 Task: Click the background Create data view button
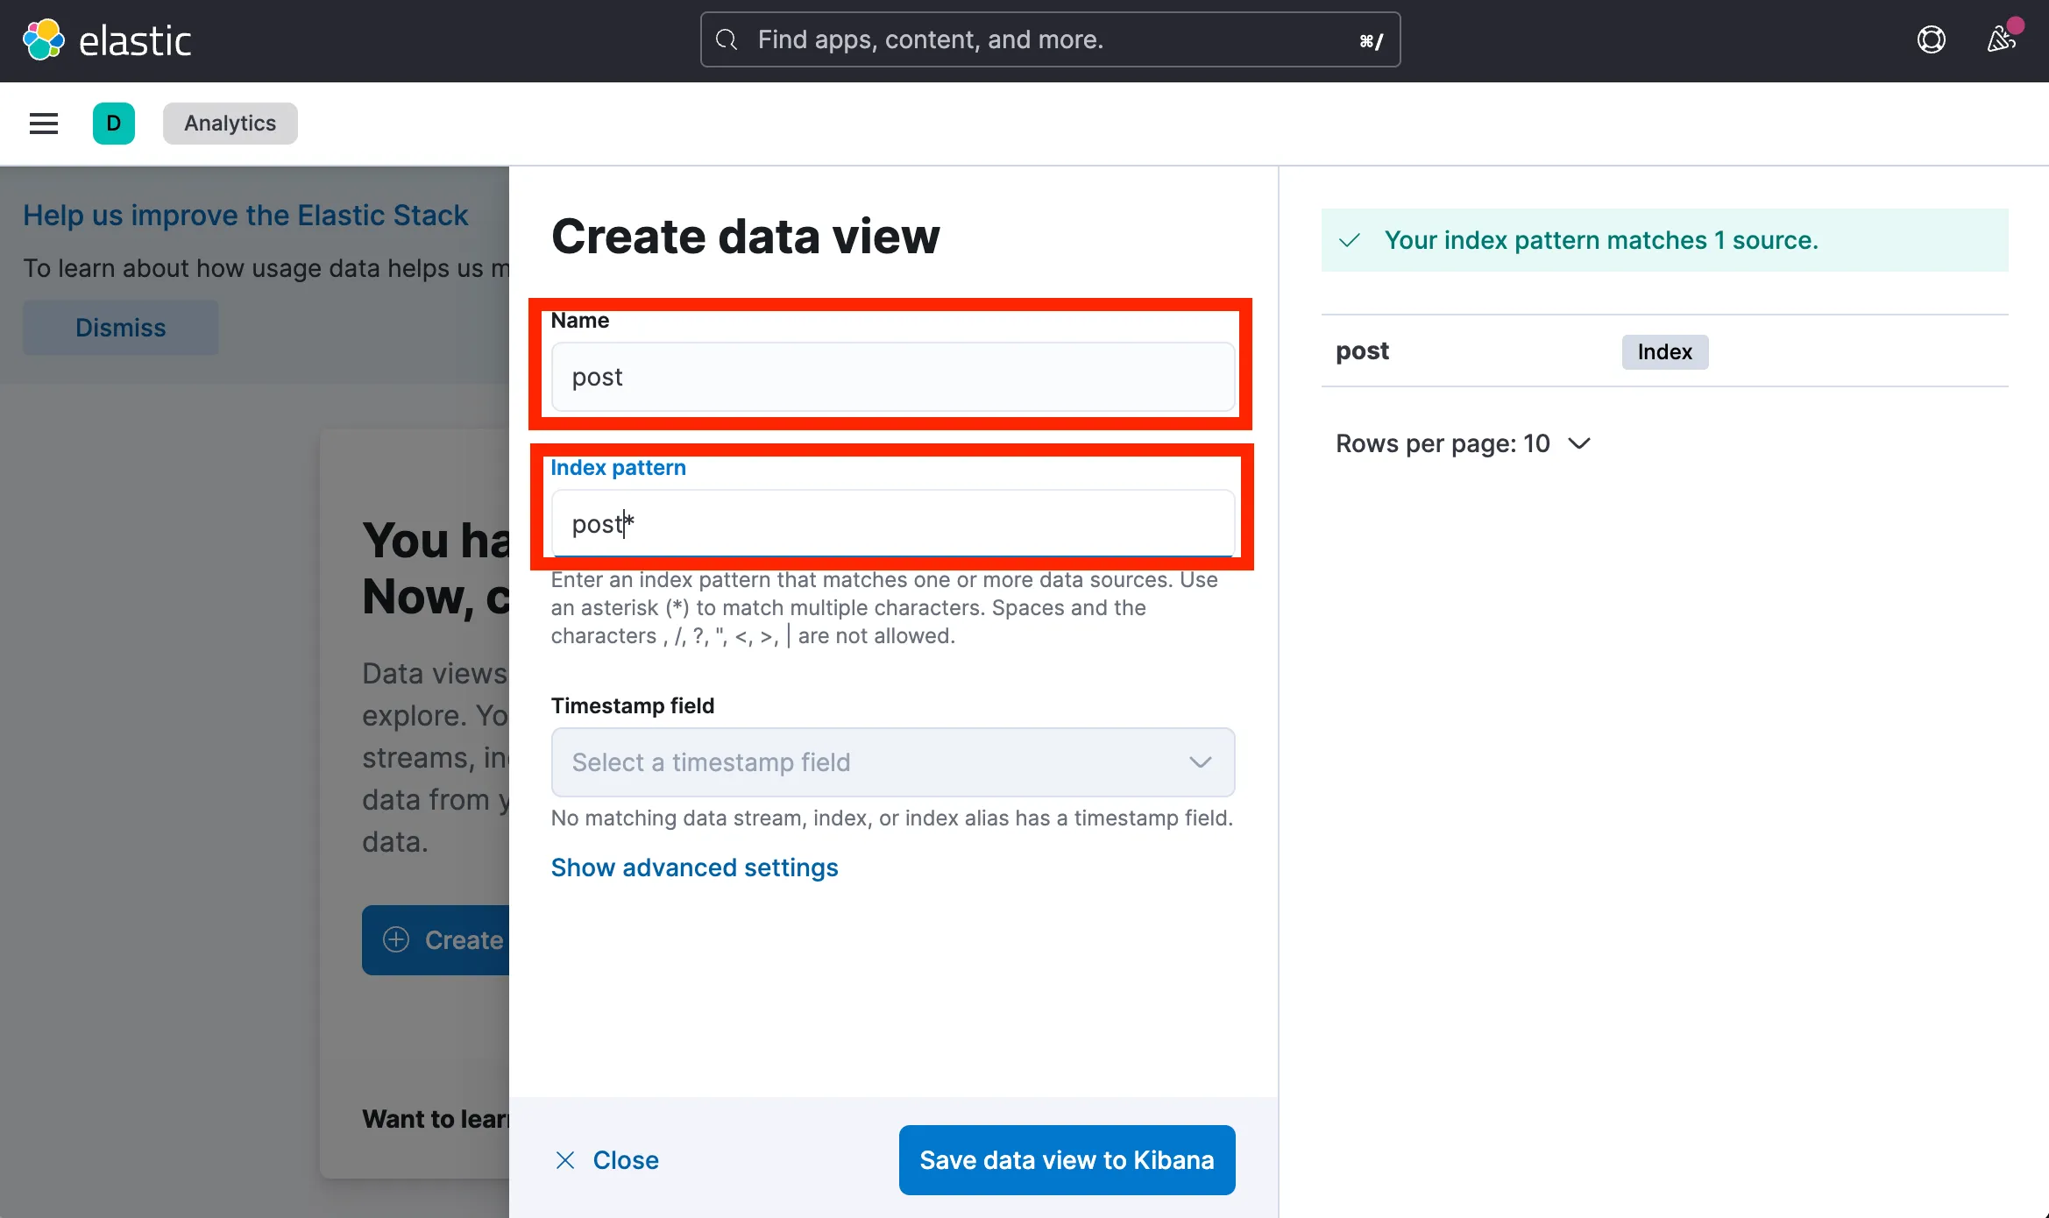[436, 940]
